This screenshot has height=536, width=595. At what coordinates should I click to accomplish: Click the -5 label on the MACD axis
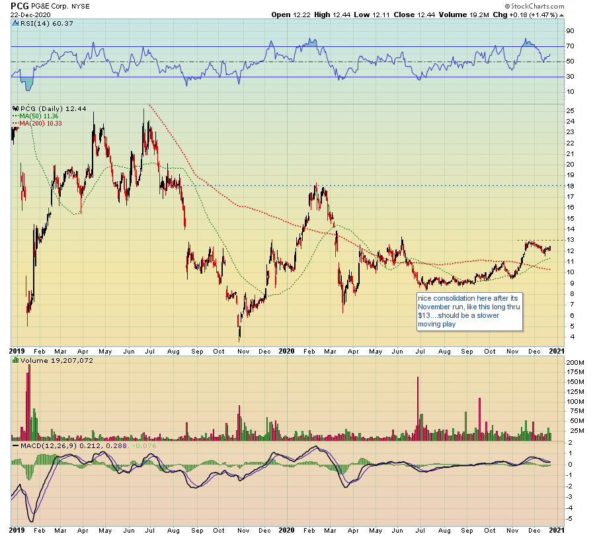coord(571,519)
